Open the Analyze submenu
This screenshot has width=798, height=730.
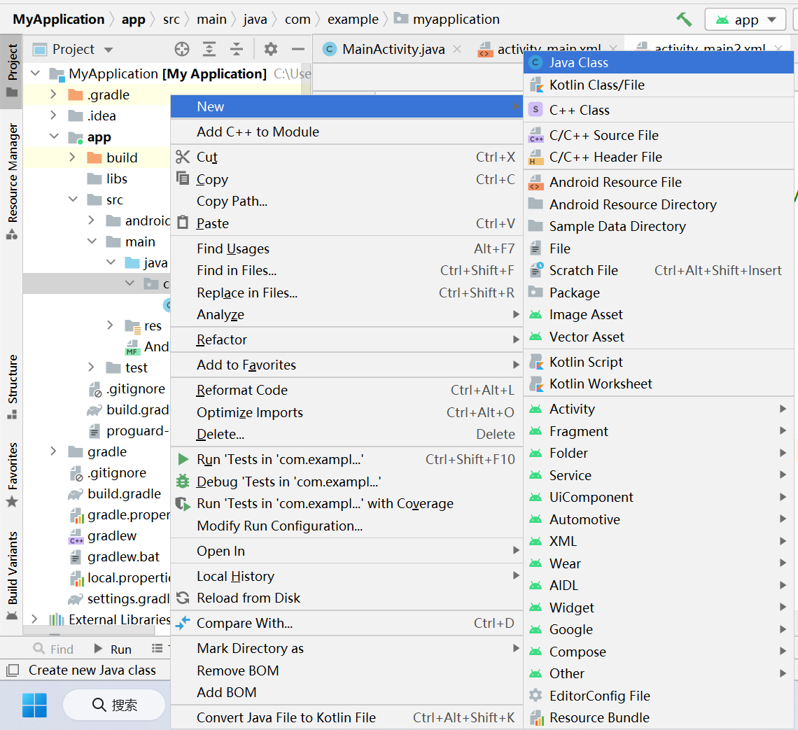[x=346, y=315]
